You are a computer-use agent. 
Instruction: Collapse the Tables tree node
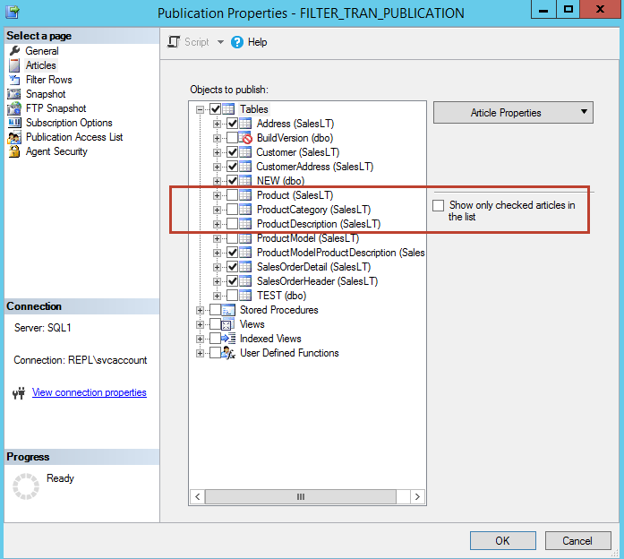201,109
